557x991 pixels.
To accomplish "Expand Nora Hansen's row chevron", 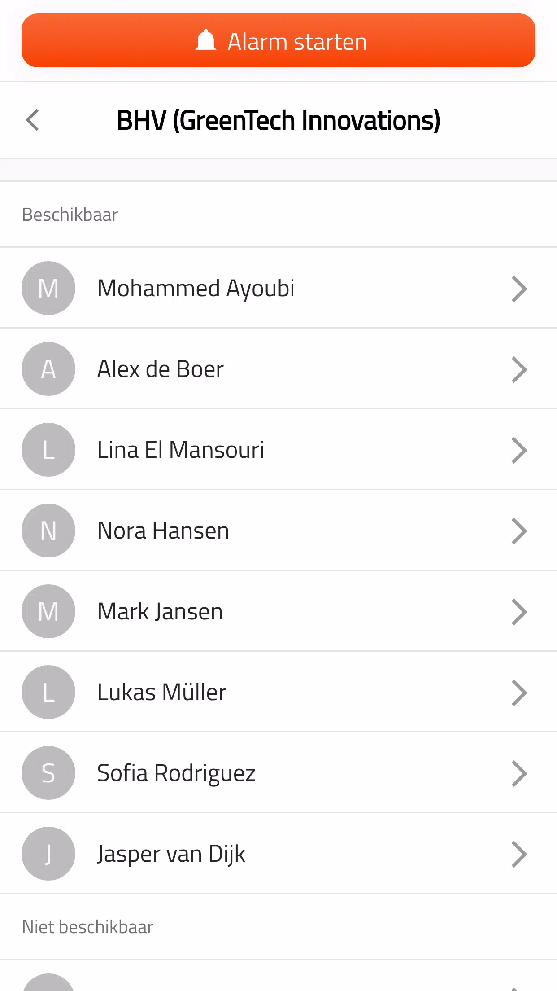I will coord(519,531).
